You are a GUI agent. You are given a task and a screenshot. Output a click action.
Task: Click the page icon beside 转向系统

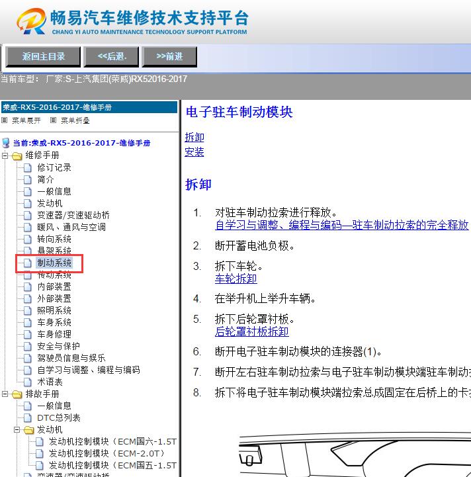[28, 239]
